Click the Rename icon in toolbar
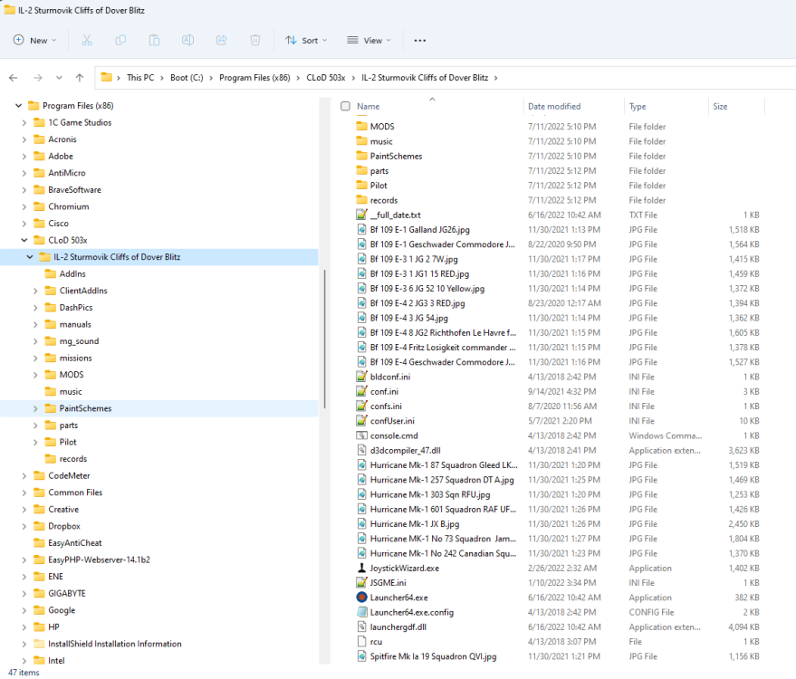This screenshot has width=796, height=679. (x=188, y=40)
